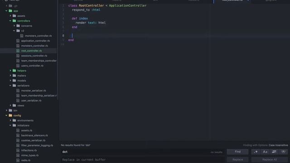The image size is (290, 163).
Task: Toggle the case-sensitive Aa option
Action: (265, 152)
